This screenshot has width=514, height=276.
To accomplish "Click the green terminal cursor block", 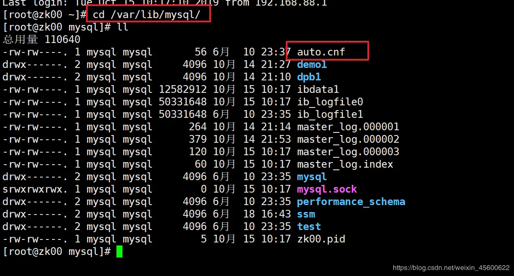I will (119, 251).
